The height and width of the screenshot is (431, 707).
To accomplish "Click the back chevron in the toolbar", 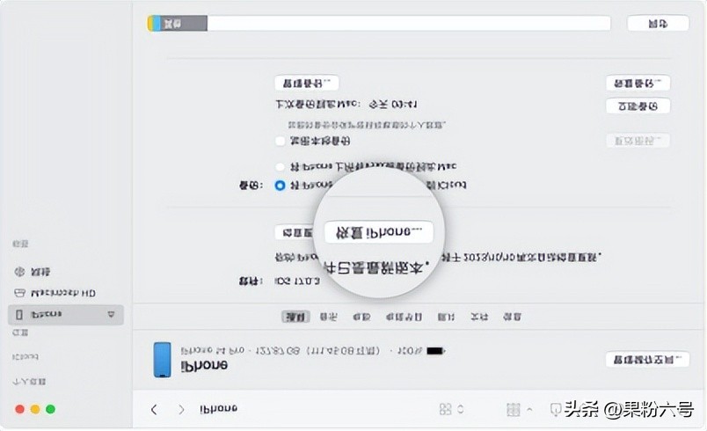I will 154,409.
